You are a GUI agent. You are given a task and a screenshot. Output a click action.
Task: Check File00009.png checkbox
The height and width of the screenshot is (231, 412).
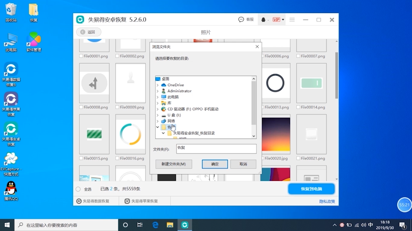pyautogui.click(x=117, y=107)
